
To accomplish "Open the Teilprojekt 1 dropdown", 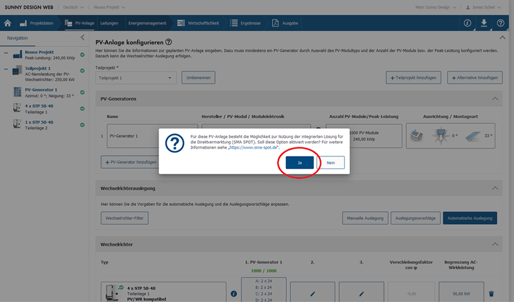I will (x=135, y=78).
